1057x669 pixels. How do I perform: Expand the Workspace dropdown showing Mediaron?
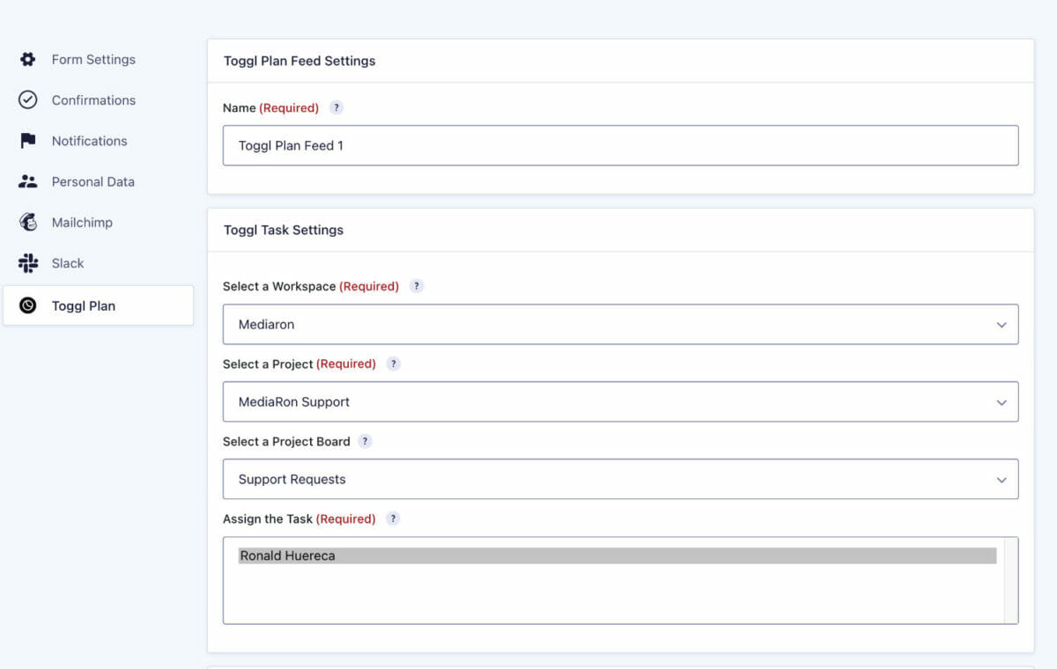(620, 325)
